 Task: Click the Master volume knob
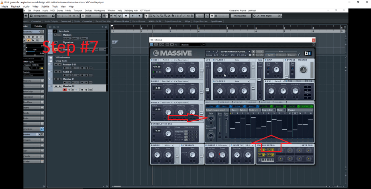pyautogui.click(x=303, y=69)
